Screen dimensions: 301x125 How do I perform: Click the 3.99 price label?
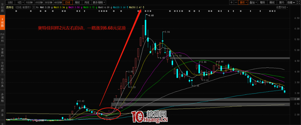[130, 72]
